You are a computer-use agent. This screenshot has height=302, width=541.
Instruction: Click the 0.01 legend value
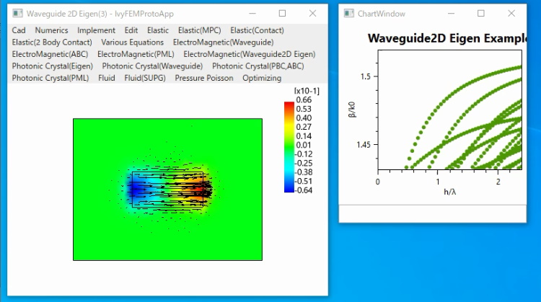tap(304, 145)
